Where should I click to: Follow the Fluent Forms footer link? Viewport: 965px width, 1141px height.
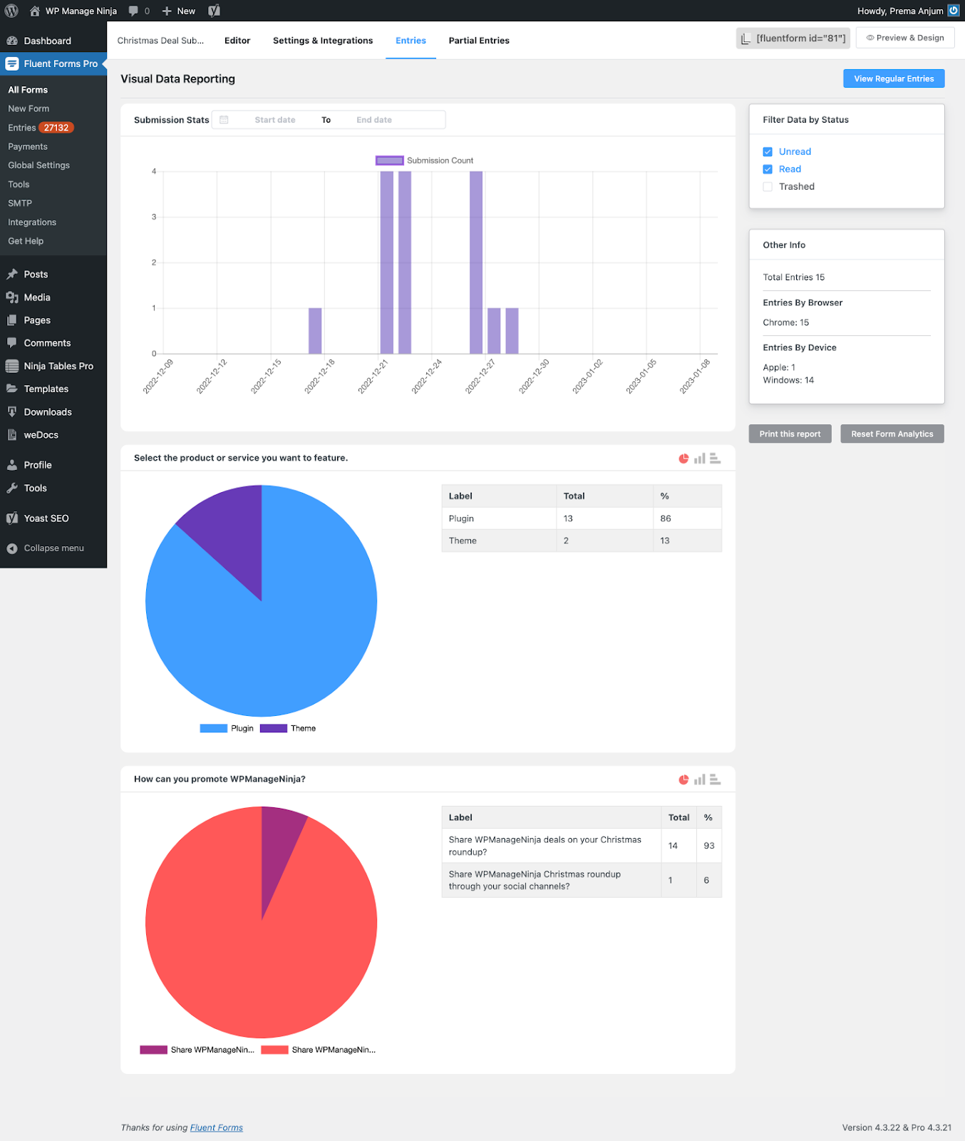click(217, 1127)
